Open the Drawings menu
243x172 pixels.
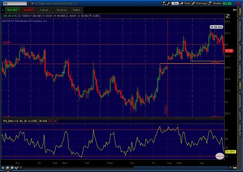tap(199, 3)
